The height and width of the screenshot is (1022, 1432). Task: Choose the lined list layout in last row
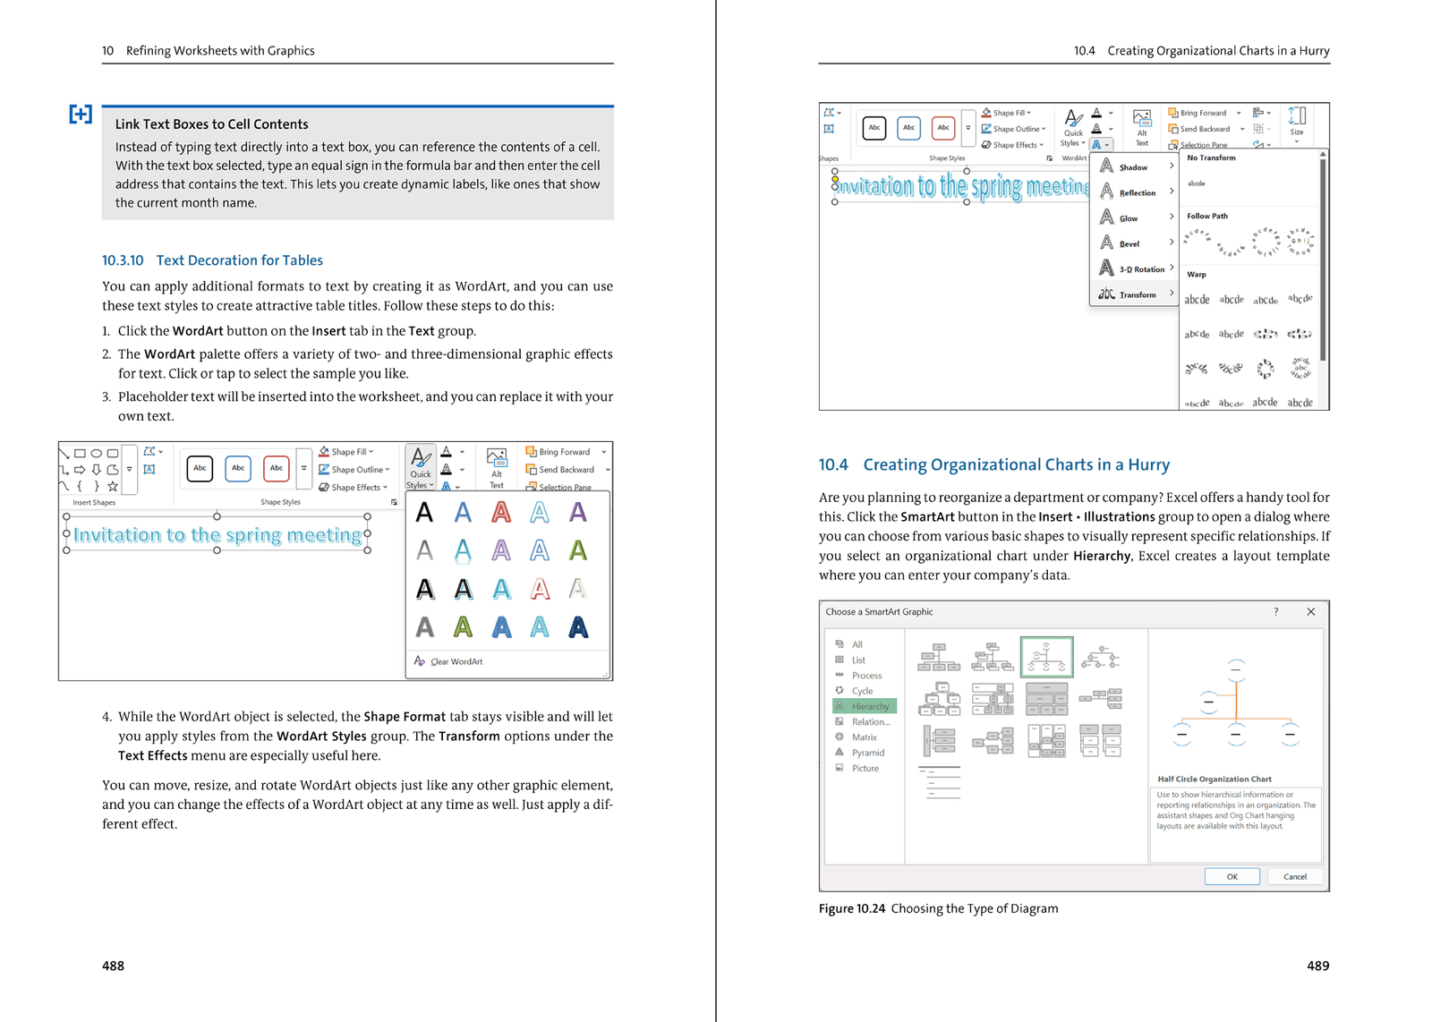point(939,782)
